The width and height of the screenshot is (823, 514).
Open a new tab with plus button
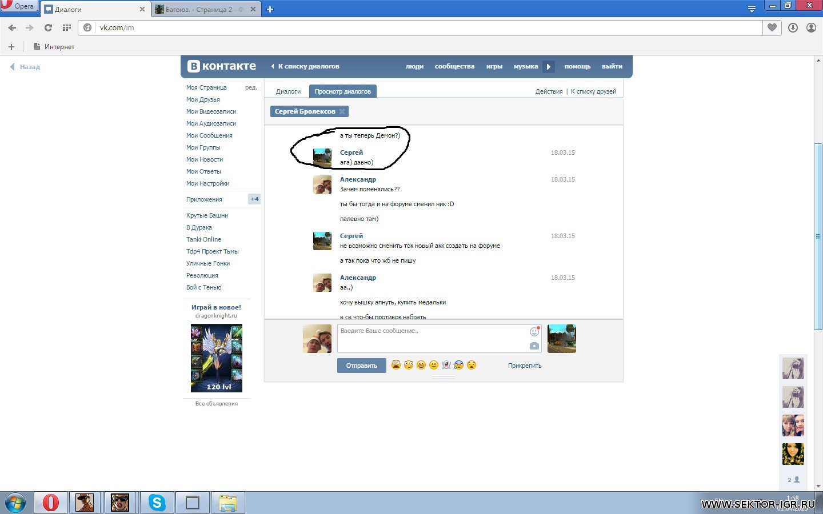[x=270, y=9]
